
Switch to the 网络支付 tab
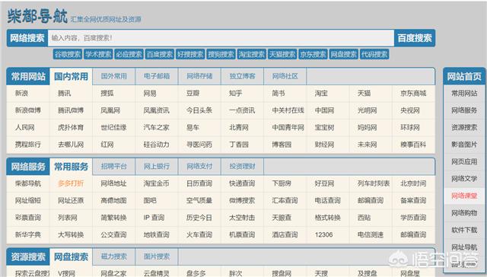point(199,167)
